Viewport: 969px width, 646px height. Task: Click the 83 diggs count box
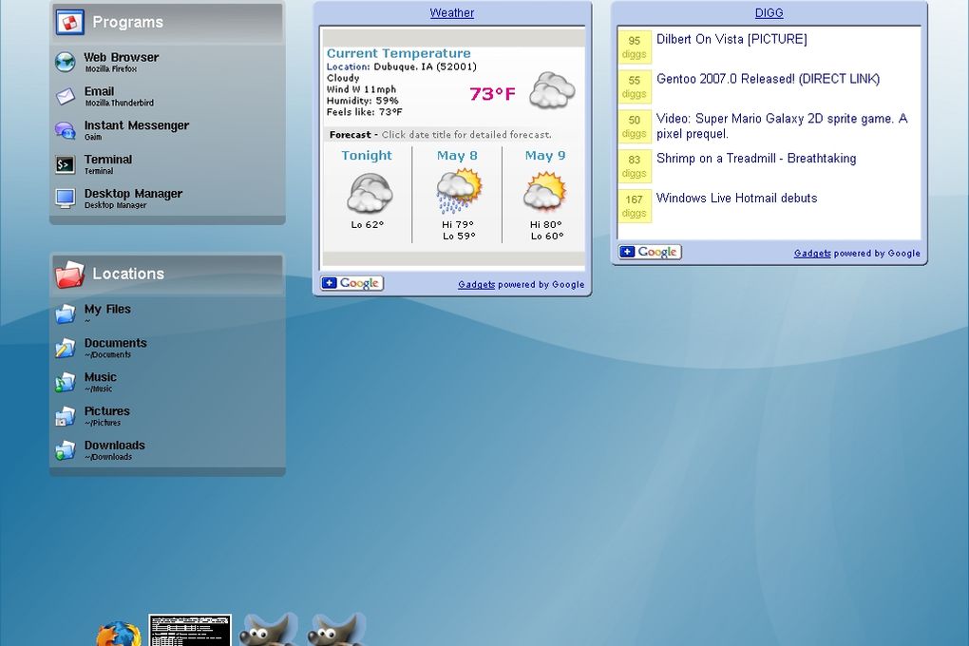click(634, 165)
